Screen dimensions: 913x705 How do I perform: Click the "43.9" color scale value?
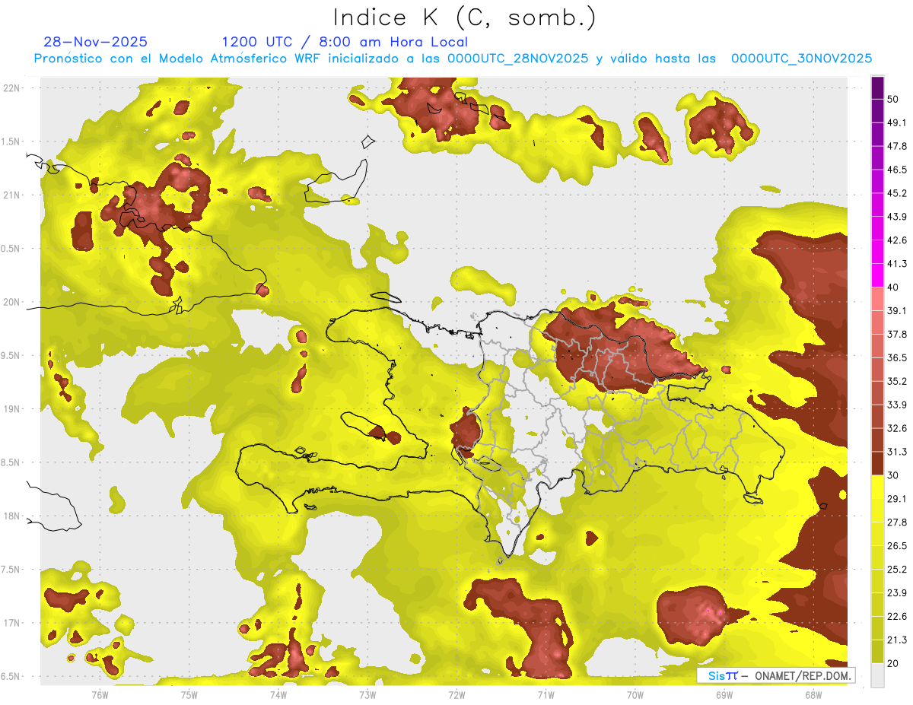tap(897, 217)
